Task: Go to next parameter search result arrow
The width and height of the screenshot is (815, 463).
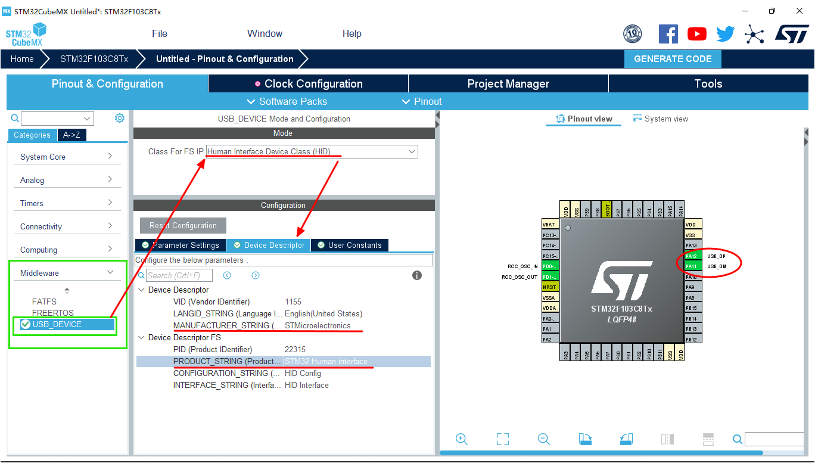Action: pos(256,275)
